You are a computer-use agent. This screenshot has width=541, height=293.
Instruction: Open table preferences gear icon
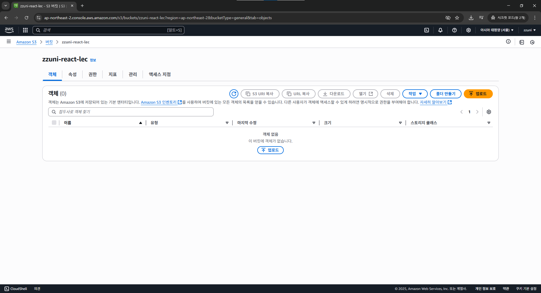point(489,112)
